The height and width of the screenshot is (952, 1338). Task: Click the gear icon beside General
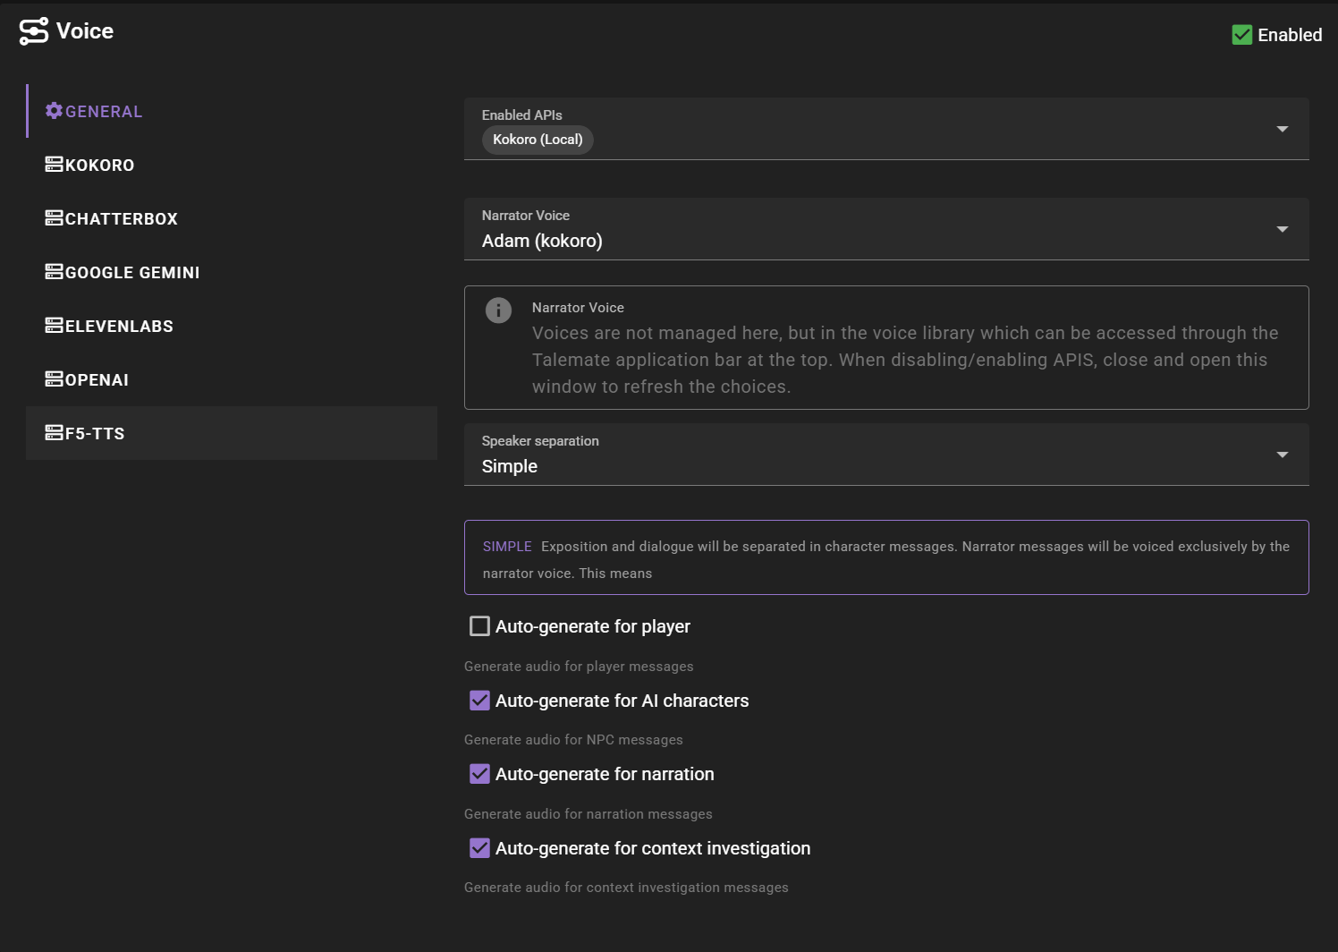pos(55,110)
